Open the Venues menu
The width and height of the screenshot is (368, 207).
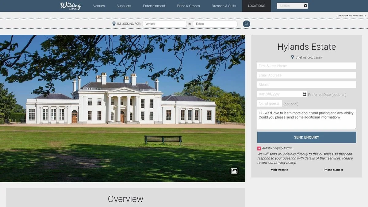[99, 6]
